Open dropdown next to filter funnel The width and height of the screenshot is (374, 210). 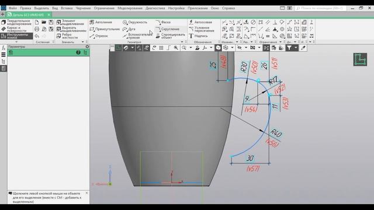[296, 48]
